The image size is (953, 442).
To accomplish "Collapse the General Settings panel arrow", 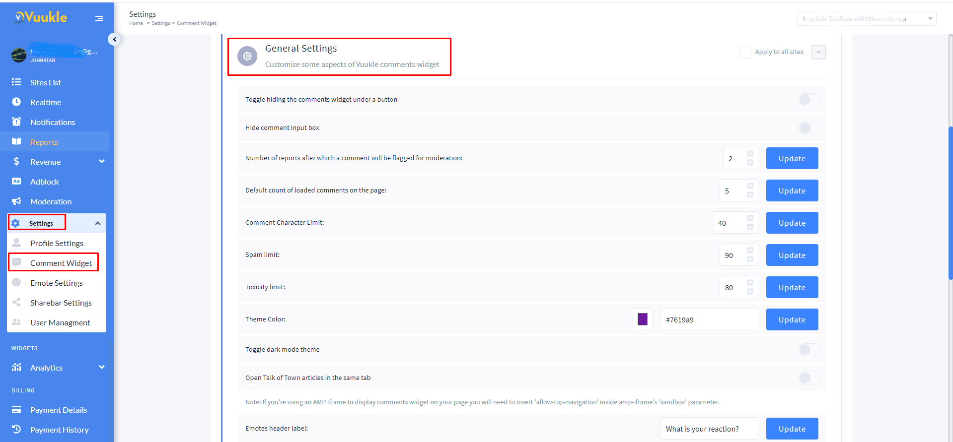I will click(818, 52).
